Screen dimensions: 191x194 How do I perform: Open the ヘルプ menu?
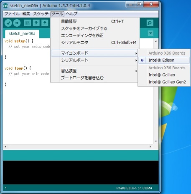click(71, 14)
